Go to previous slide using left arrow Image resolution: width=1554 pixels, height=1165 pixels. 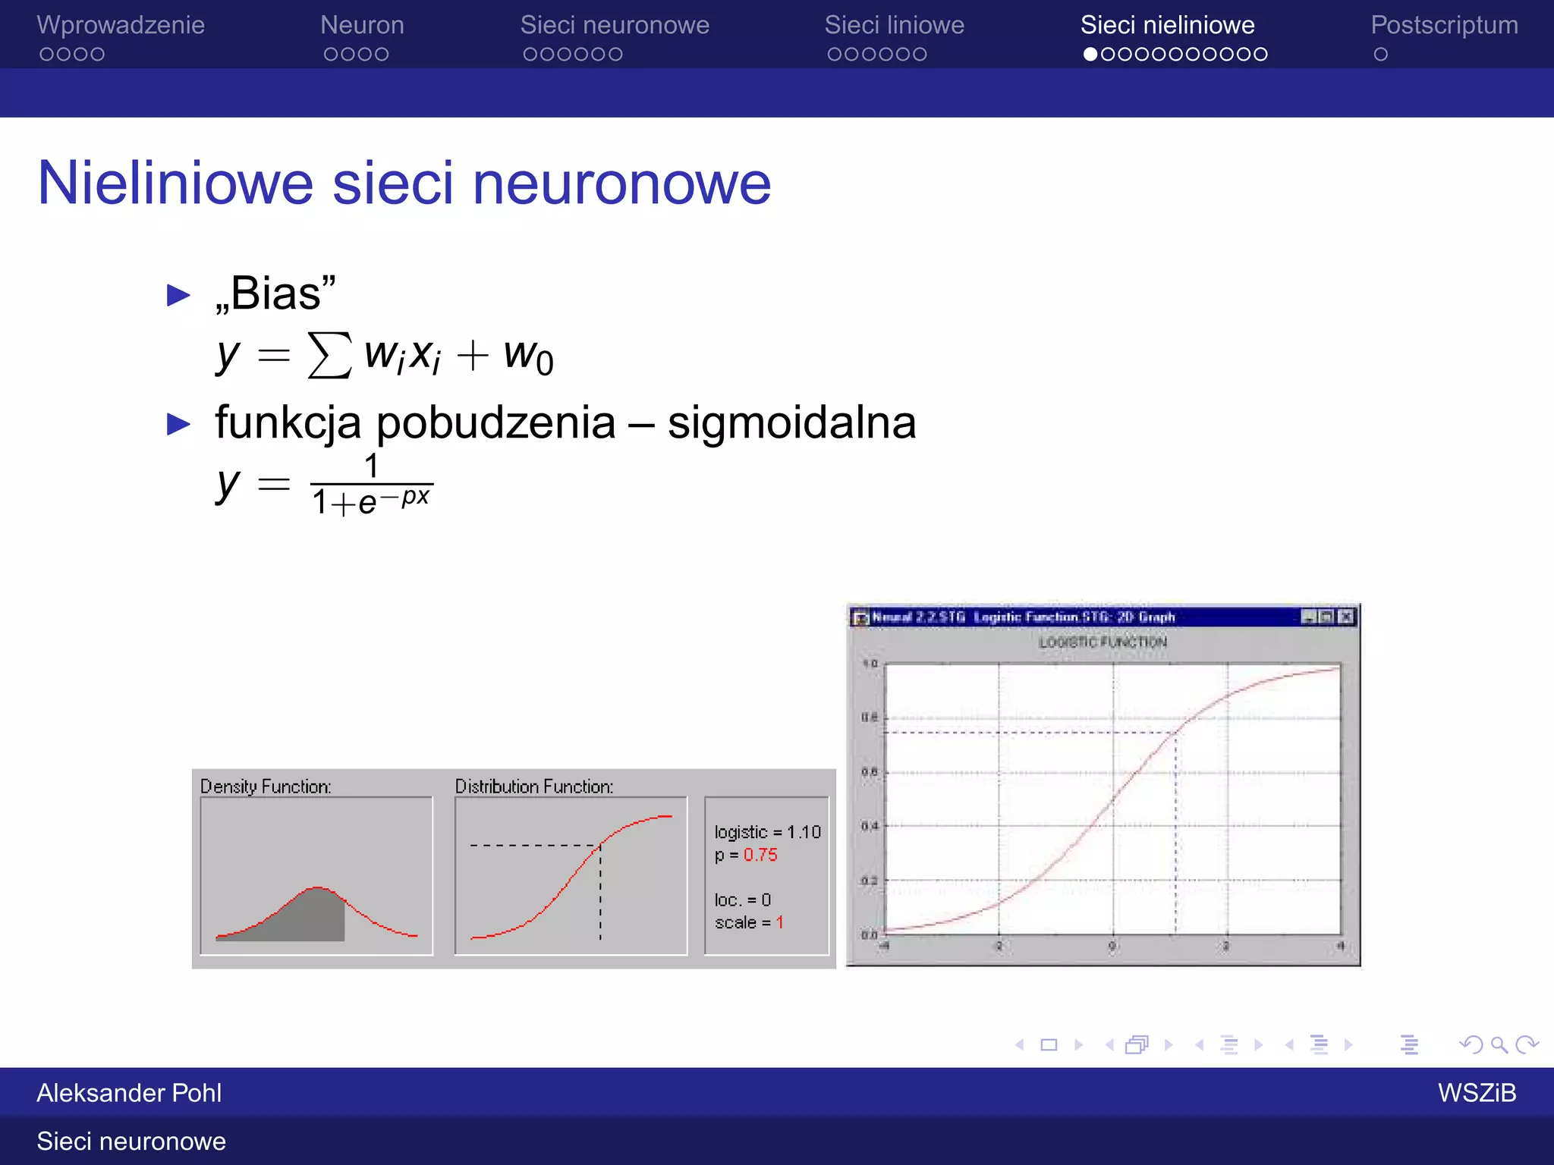1020,1045
